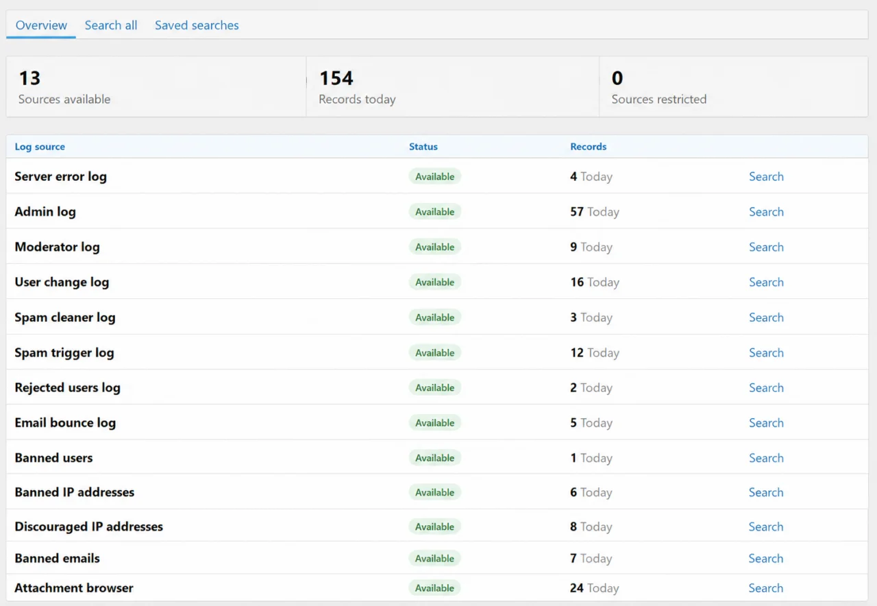Search the Banned users source
Image resolution: width=877 pixels, height=606 pixels.
pyautogui.click(x=766, y=458)
